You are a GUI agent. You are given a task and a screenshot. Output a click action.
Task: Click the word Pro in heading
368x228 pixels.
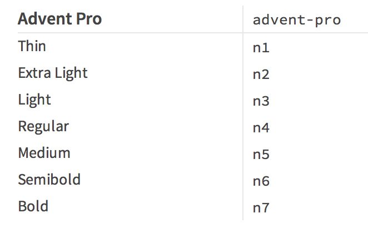(x=89, y=19)
